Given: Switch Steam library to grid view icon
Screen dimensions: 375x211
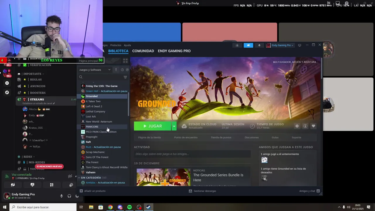Looking at the screenshot, I should click(125, 61).
